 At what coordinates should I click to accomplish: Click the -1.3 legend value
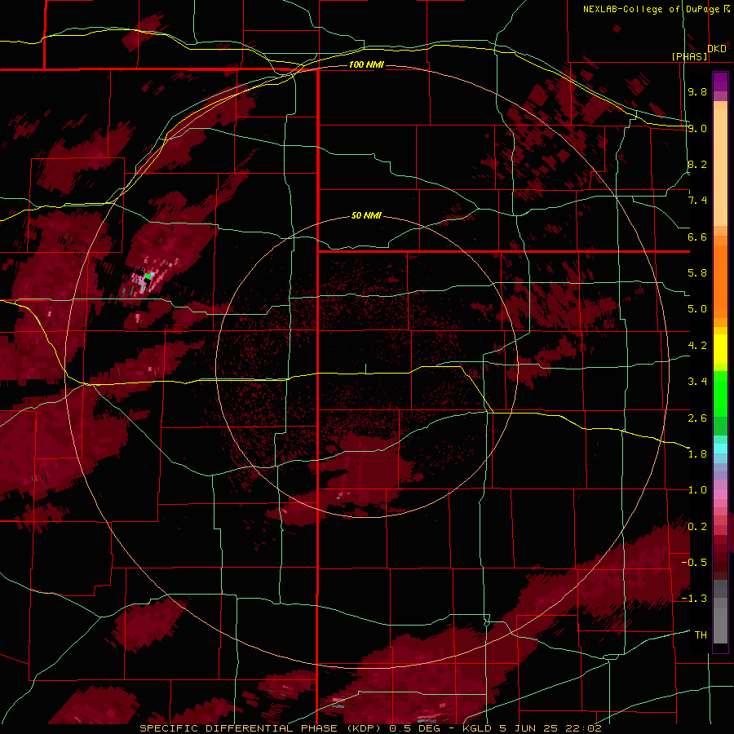coord(694,599)
